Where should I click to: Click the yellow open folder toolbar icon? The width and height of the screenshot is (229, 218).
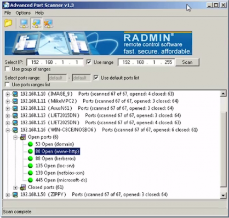pos(8,23)
